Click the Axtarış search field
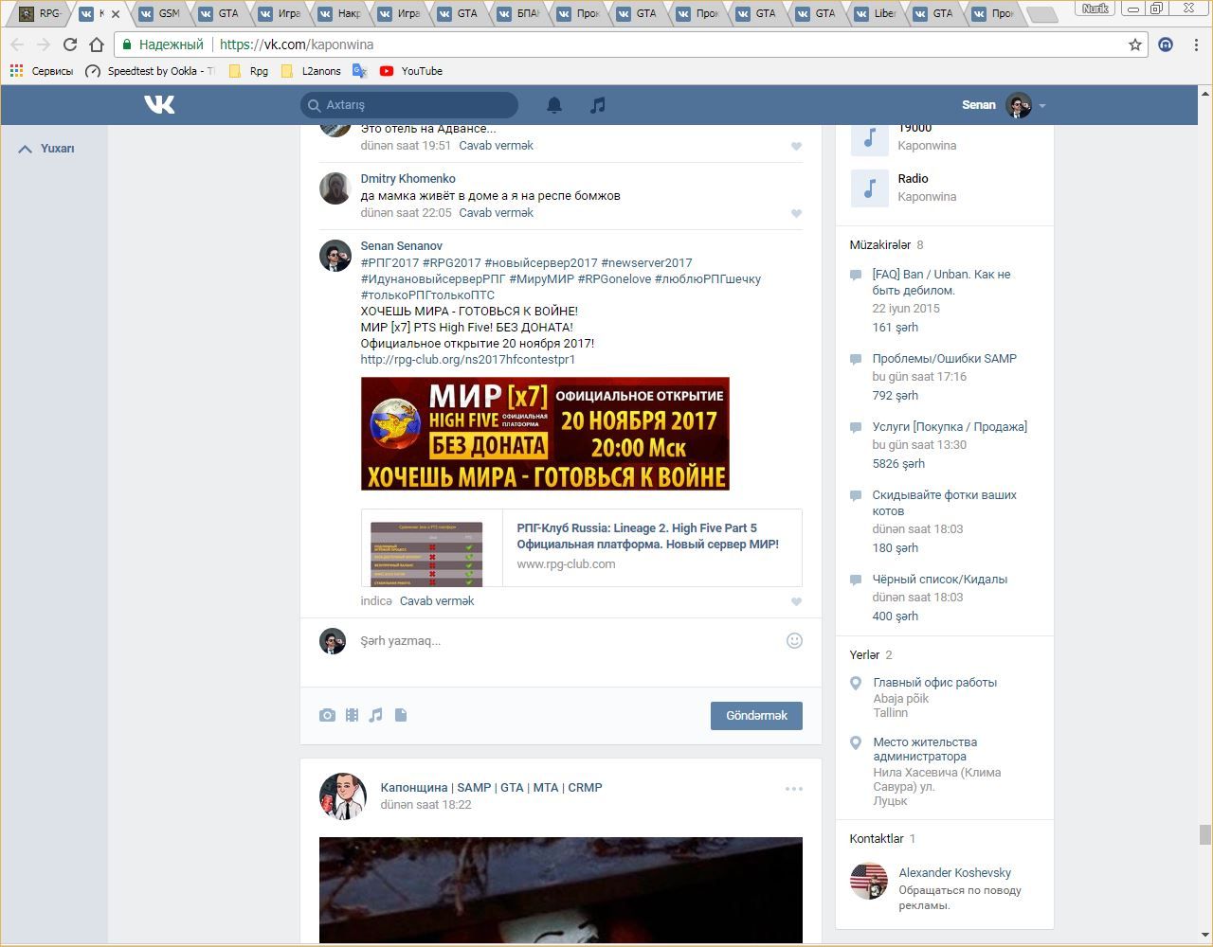 409,105
